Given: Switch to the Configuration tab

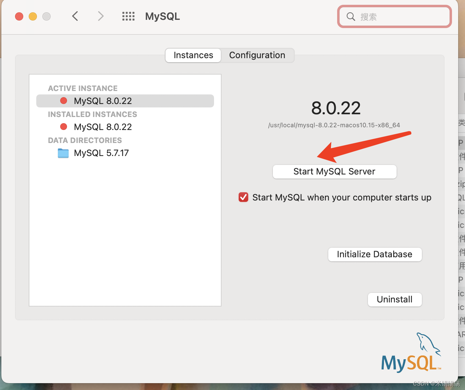Looking at the screenshot, I should coord(257,55).
